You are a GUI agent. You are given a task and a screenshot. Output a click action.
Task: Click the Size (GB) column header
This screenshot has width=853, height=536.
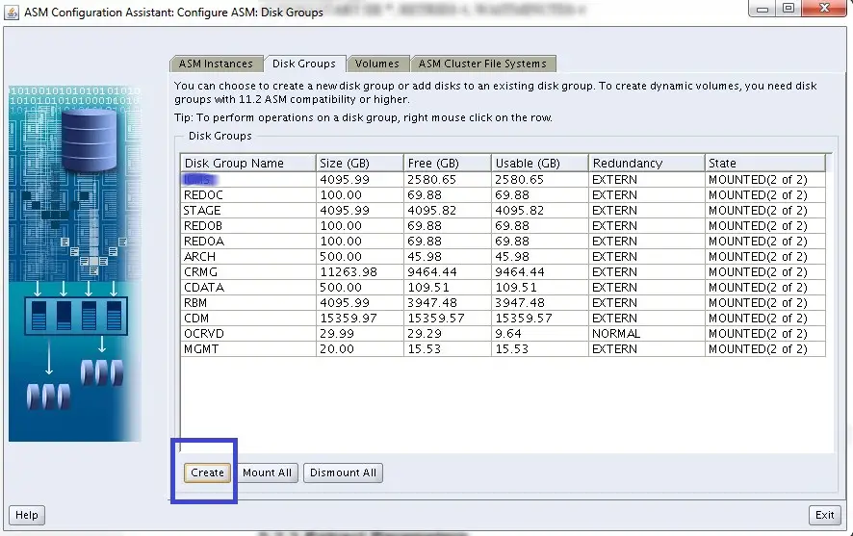point(359,163)
